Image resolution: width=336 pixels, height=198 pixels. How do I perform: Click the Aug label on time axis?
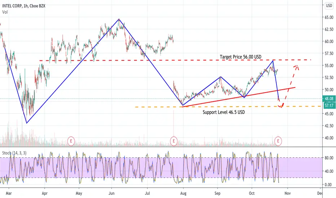click(183, 193)
